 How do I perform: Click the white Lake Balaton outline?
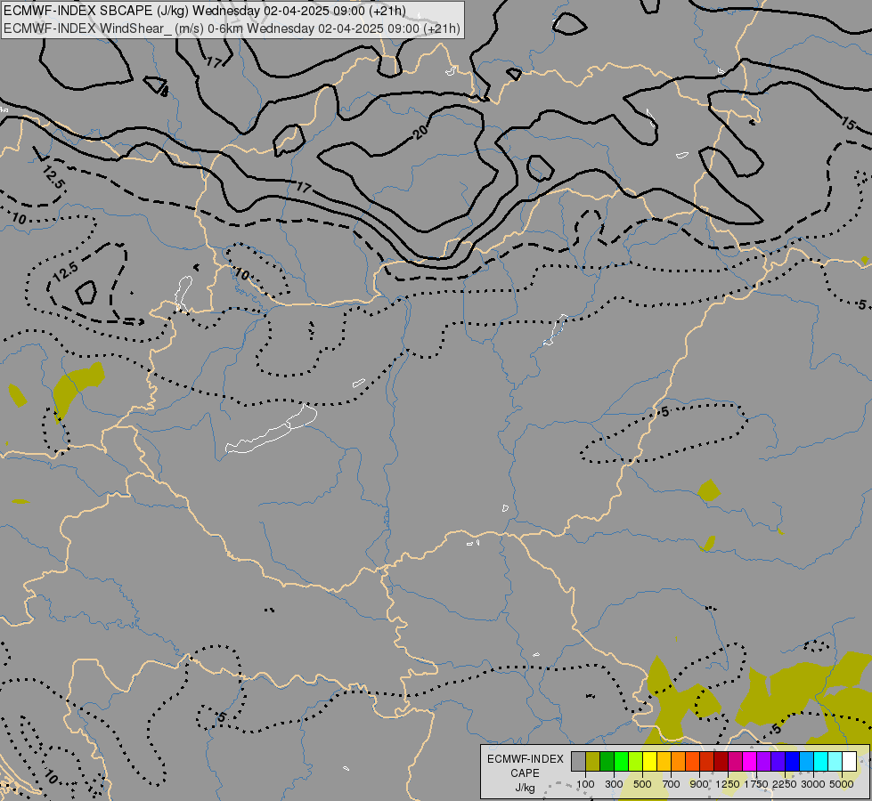click(272, 430)
